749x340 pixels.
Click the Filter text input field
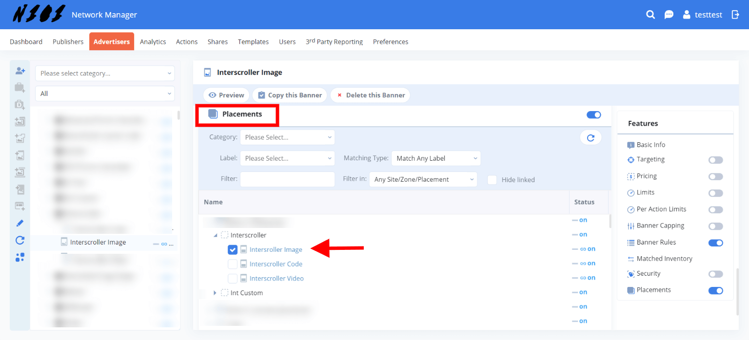point(287,179)
